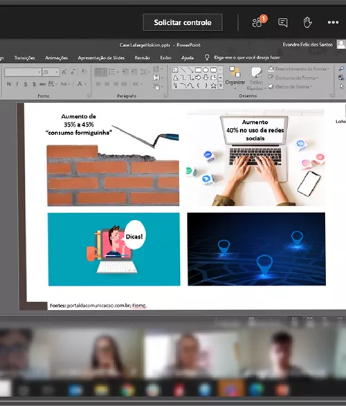Open Preenchimento da Forma fill color
Screen dimensions: 346x406
tap(299, 69)
